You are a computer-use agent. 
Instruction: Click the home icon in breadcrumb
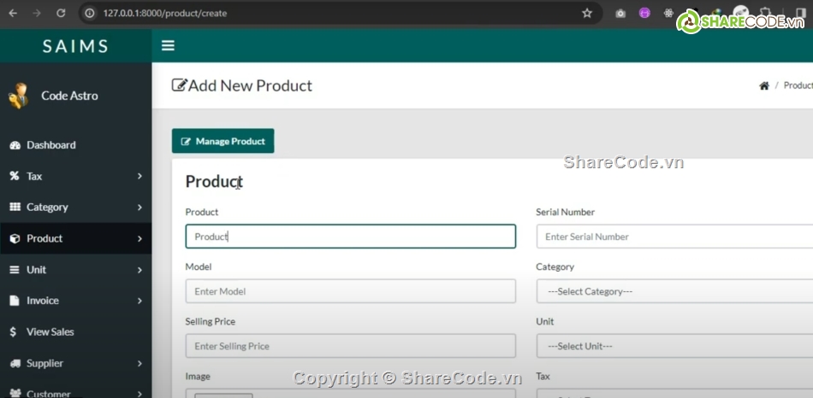pos(764,86)
